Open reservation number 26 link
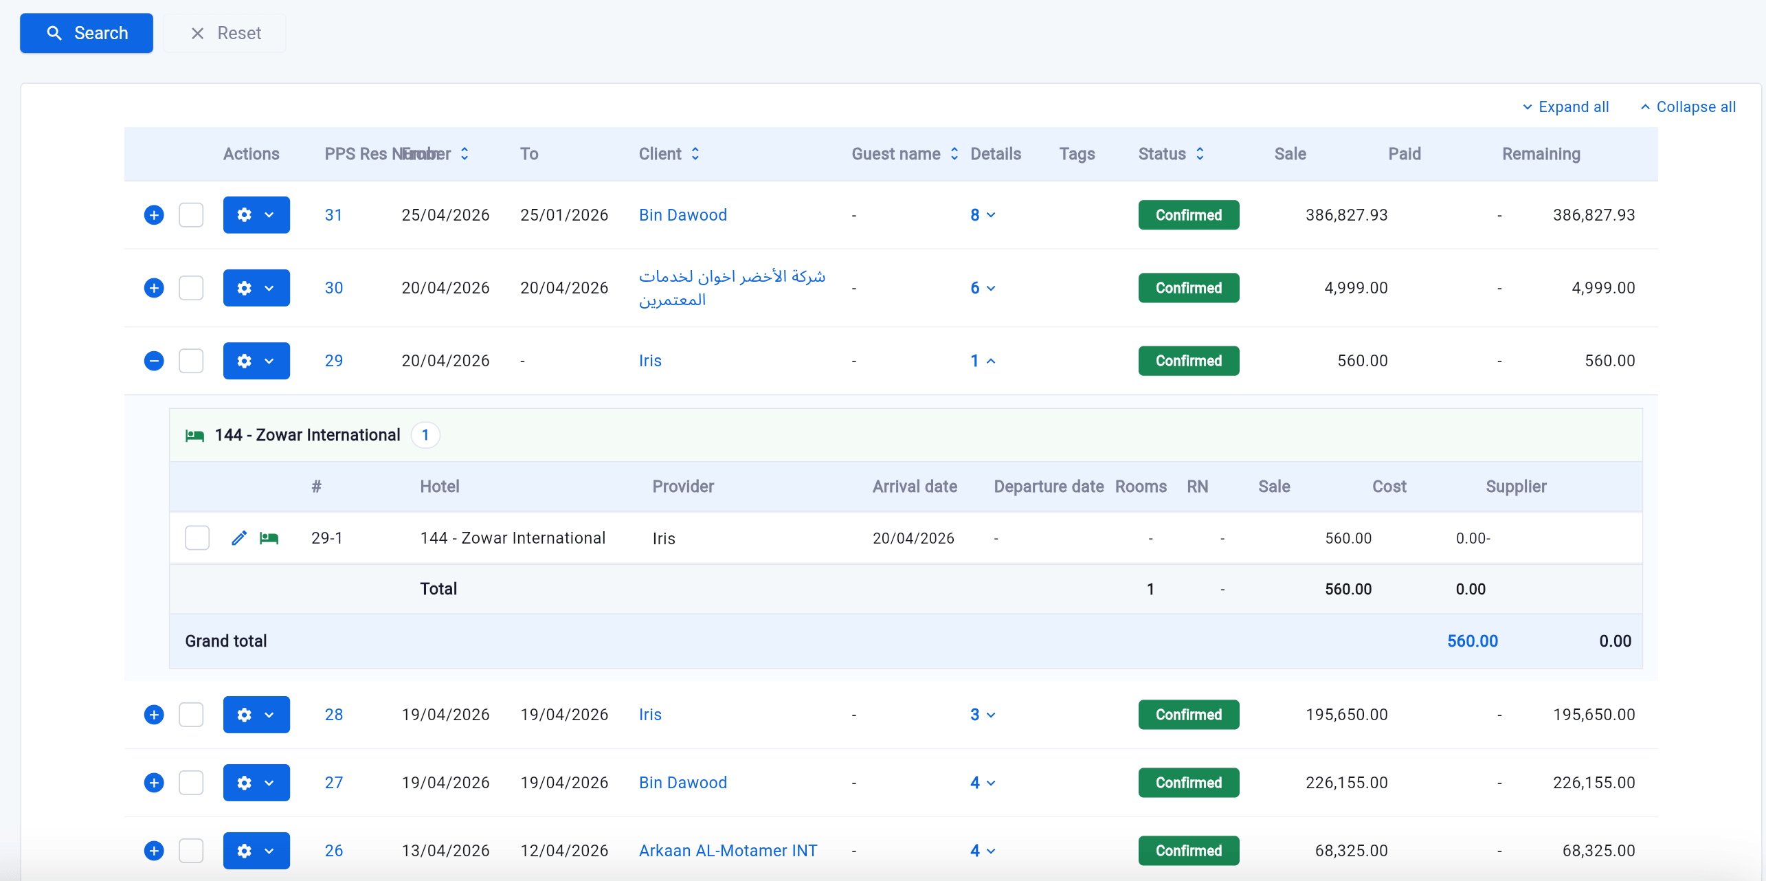This screenshot has width=1766, height=881. coord(333,851)
